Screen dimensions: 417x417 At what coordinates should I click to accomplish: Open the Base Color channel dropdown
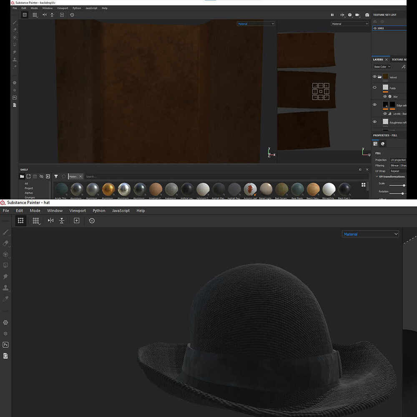click(x=382, y=67)
